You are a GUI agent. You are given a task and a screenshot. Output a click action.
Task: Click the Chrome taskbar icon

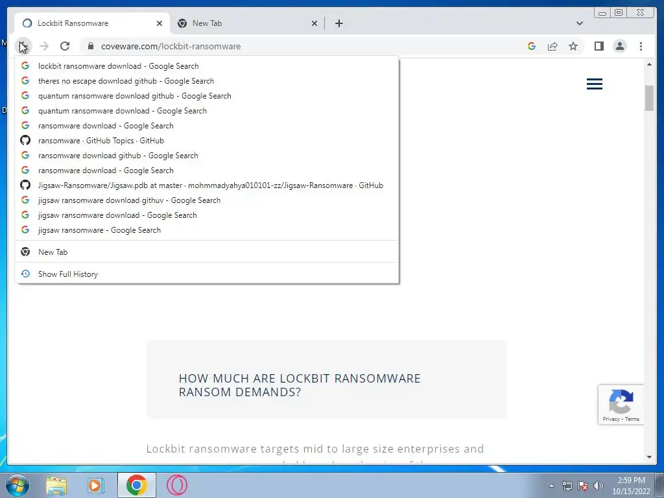136,485
